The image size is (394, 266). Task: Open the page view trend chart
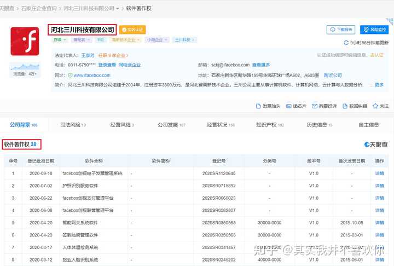(x=25, y=67)
